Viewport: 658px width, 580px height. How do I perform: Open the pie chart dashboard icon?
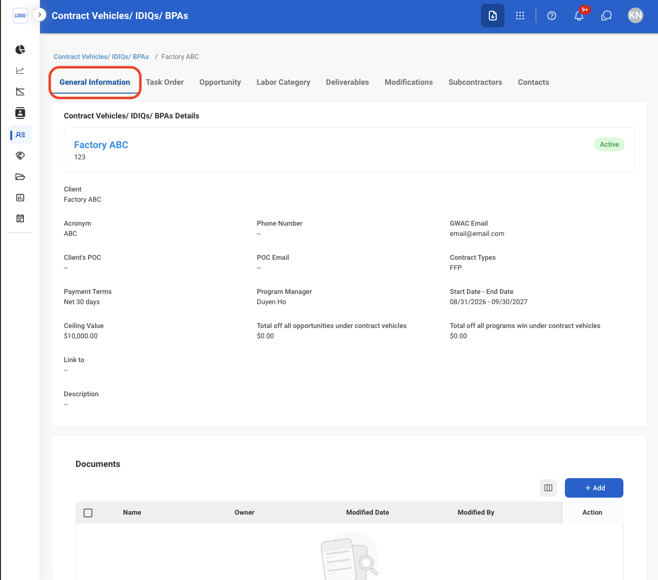click(20, 50)
